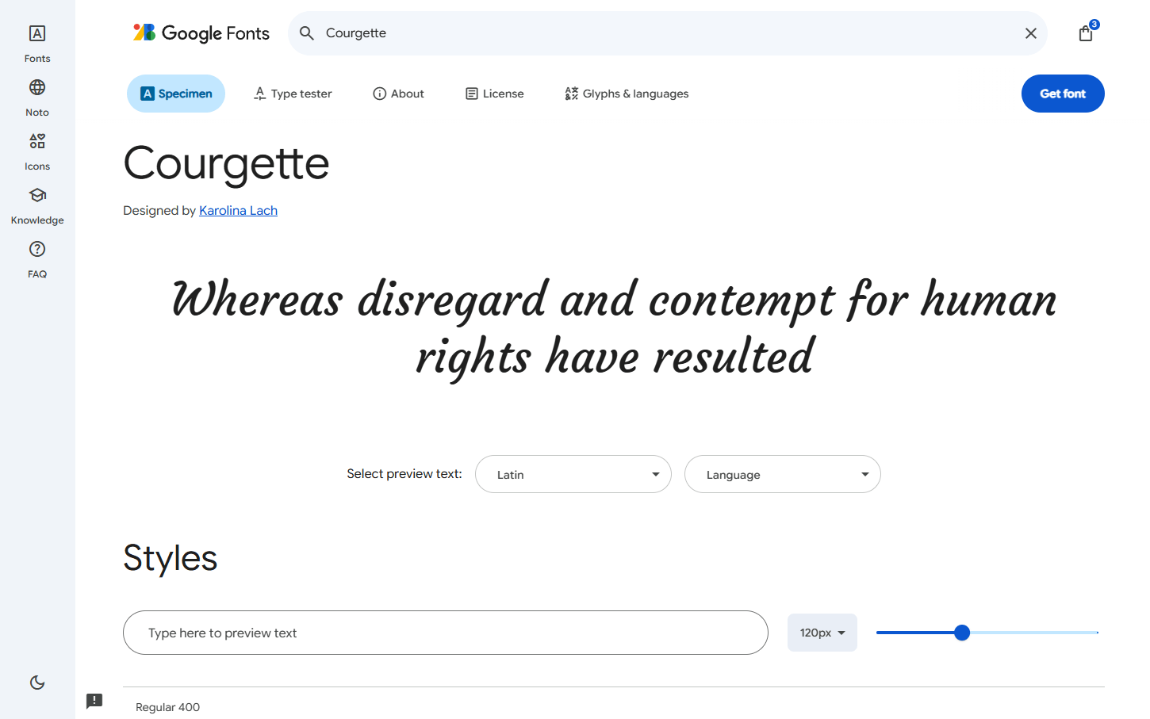Open the shopping bag with 3 selected fonts

[x=1085, y=33]
